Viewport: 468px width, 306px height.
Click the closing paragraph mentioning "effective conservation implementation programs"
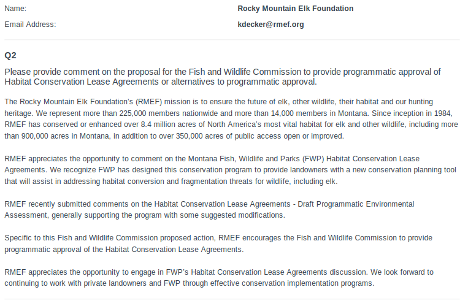click(x=219, y=278)
